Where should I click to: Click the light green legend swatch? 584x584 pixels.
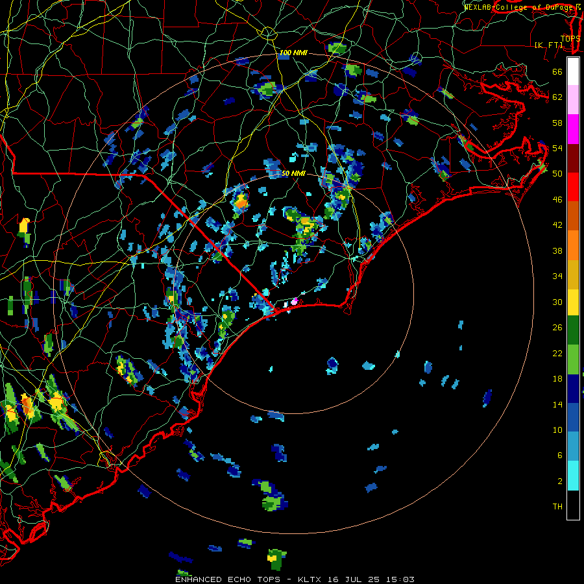coord(573,359)
